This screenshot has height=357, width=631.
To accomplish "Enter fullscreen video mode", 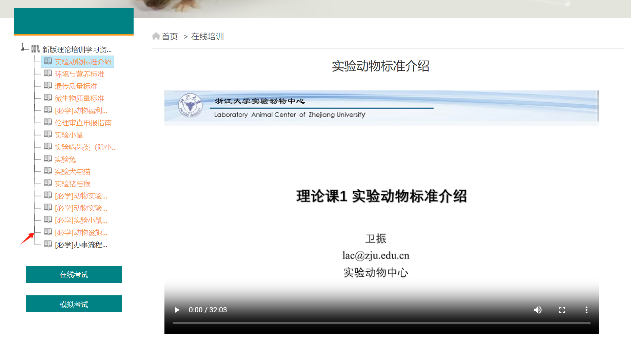I will pos(562,310).
